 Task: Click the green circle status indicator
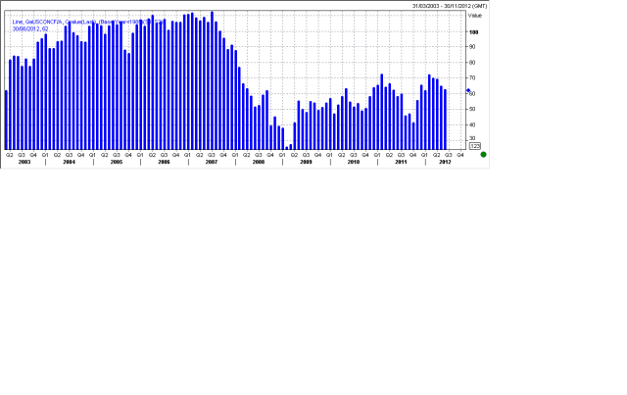point(483,155)
